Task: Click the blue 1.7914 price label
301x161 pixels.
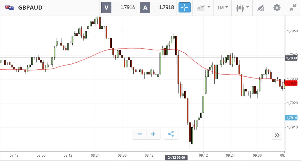Action: point(291,118)
